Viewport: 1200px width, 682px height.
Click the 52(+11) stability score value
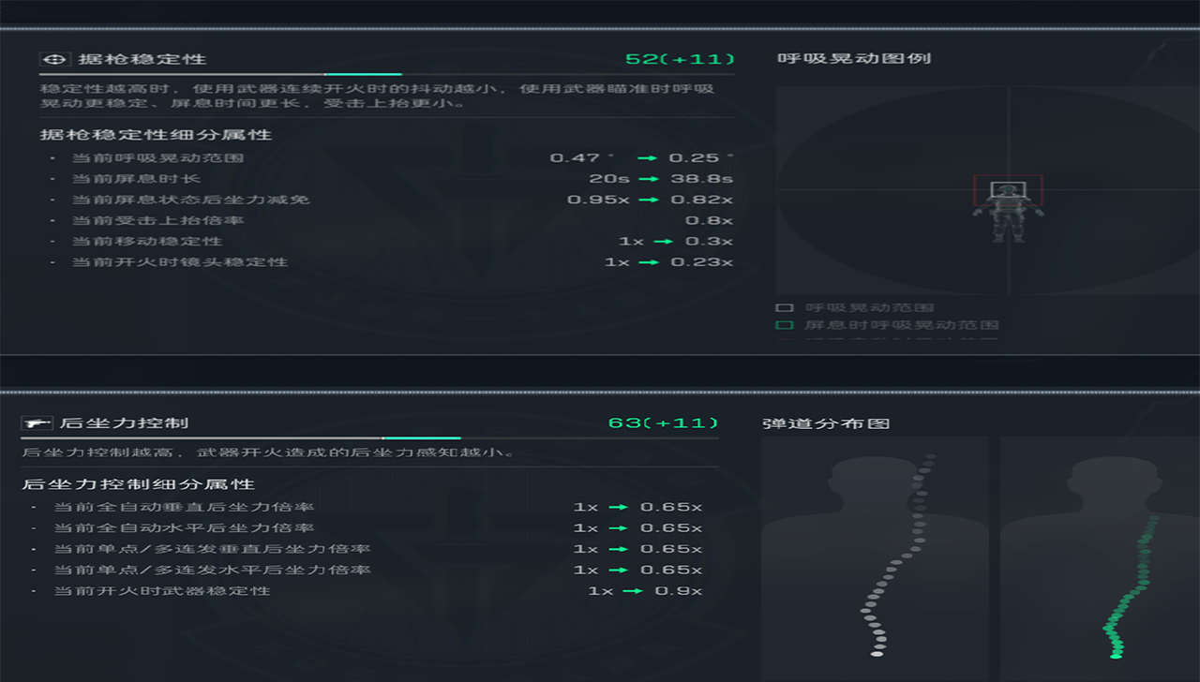pos(680,59)
